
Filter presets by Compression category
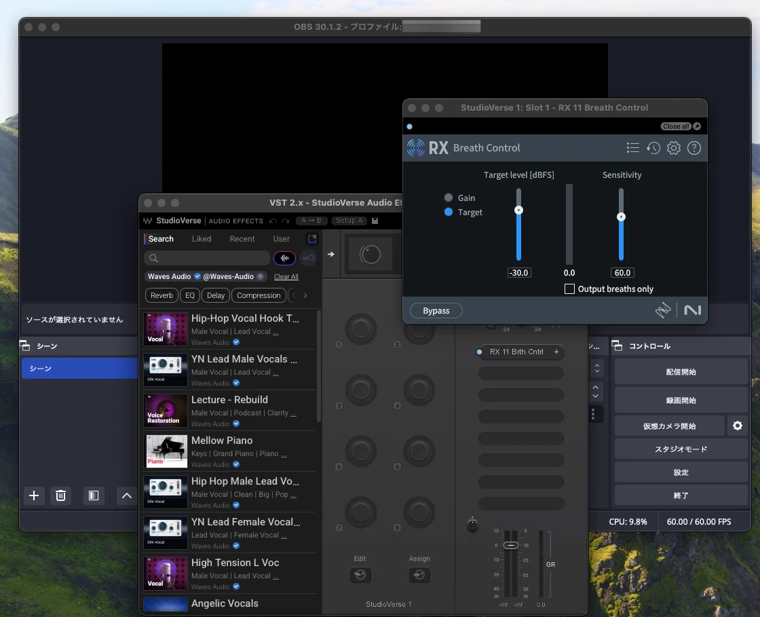(259, 295)
